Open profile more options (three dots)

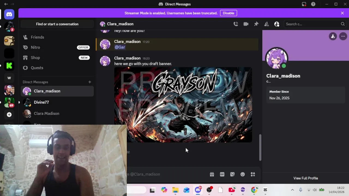[343, 36]
